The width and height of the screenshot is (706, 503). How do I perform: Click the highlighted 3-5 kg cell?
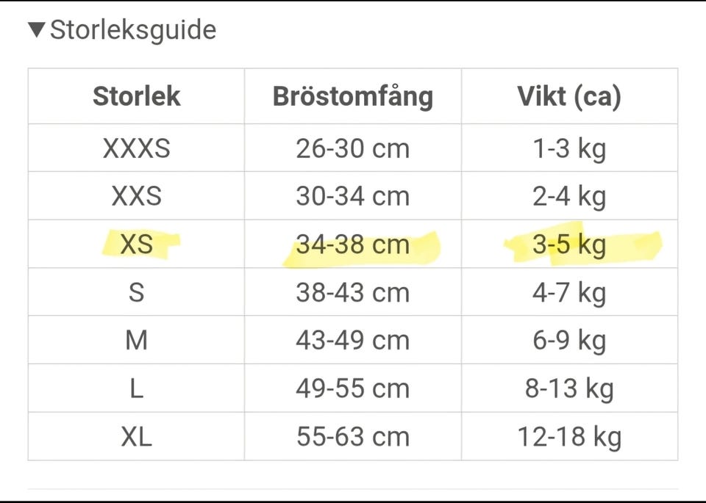[568, 244]
